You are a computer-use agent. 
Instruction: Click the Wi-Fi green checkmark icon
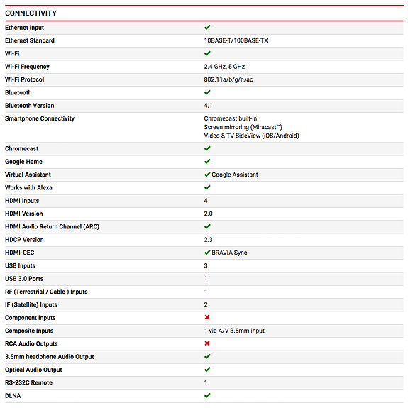click(207, 53)
